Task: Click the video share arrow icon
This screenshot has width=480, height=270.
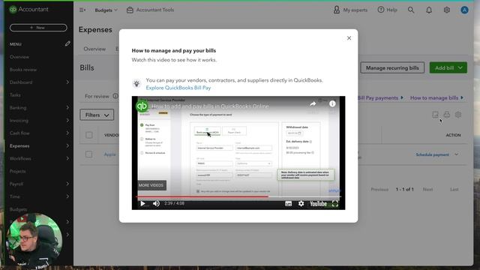Action: pyautogui.click(x=313, y=104)
